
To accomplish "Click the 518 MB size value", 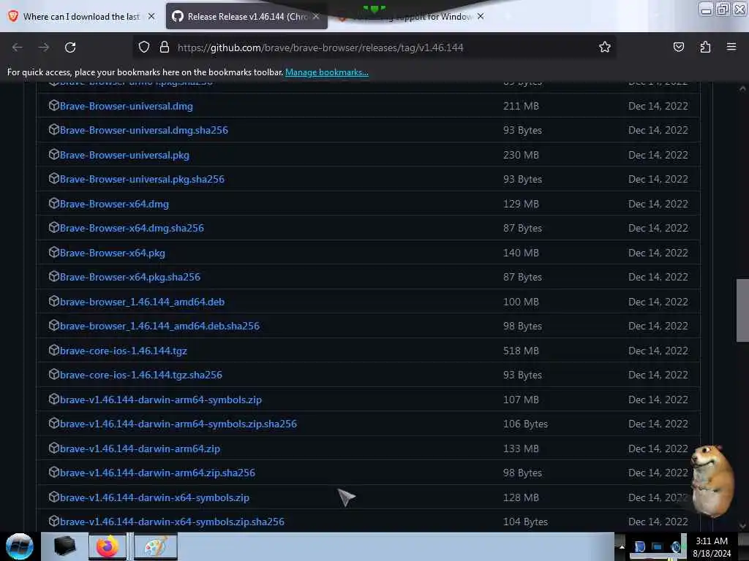I will (521, 351).
